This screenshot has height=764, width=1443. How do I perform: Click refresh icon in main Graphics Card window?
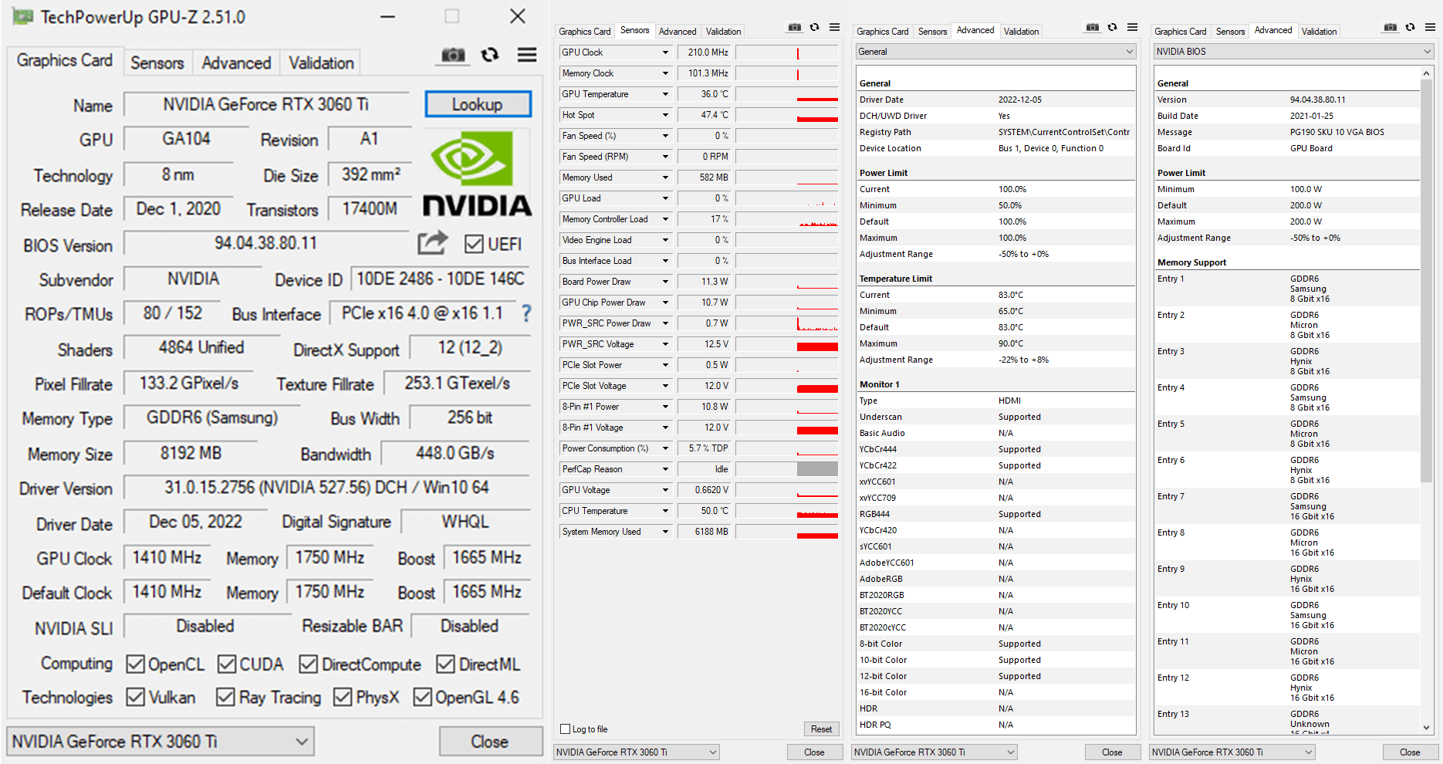coord(490,55)
